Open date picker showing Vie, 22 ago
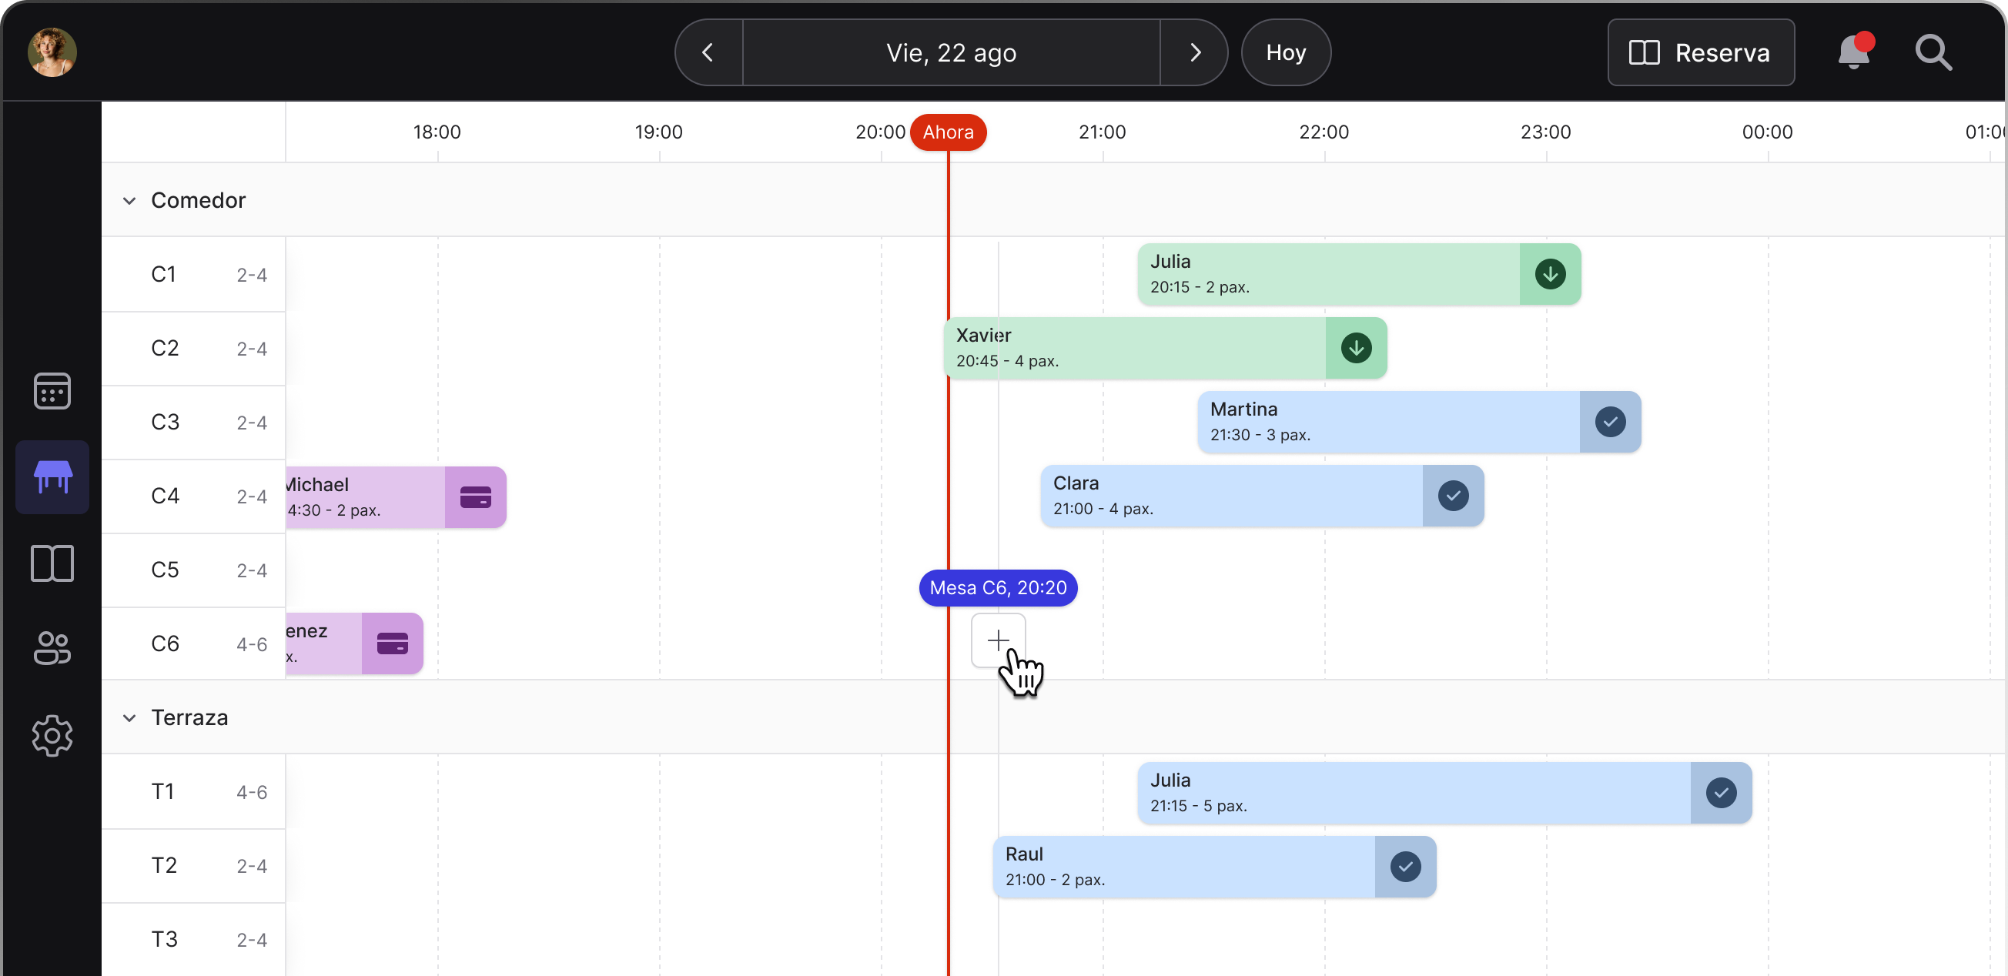 pyautogui.click(x=950, y=52)
